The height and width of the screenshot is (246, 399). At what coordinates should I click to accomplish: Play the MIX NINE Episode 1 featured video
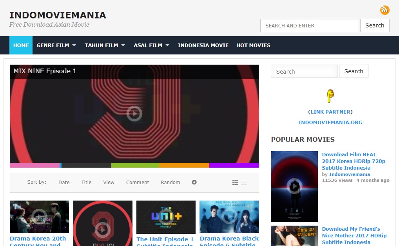pyautogui.click(x=134, y=114)
